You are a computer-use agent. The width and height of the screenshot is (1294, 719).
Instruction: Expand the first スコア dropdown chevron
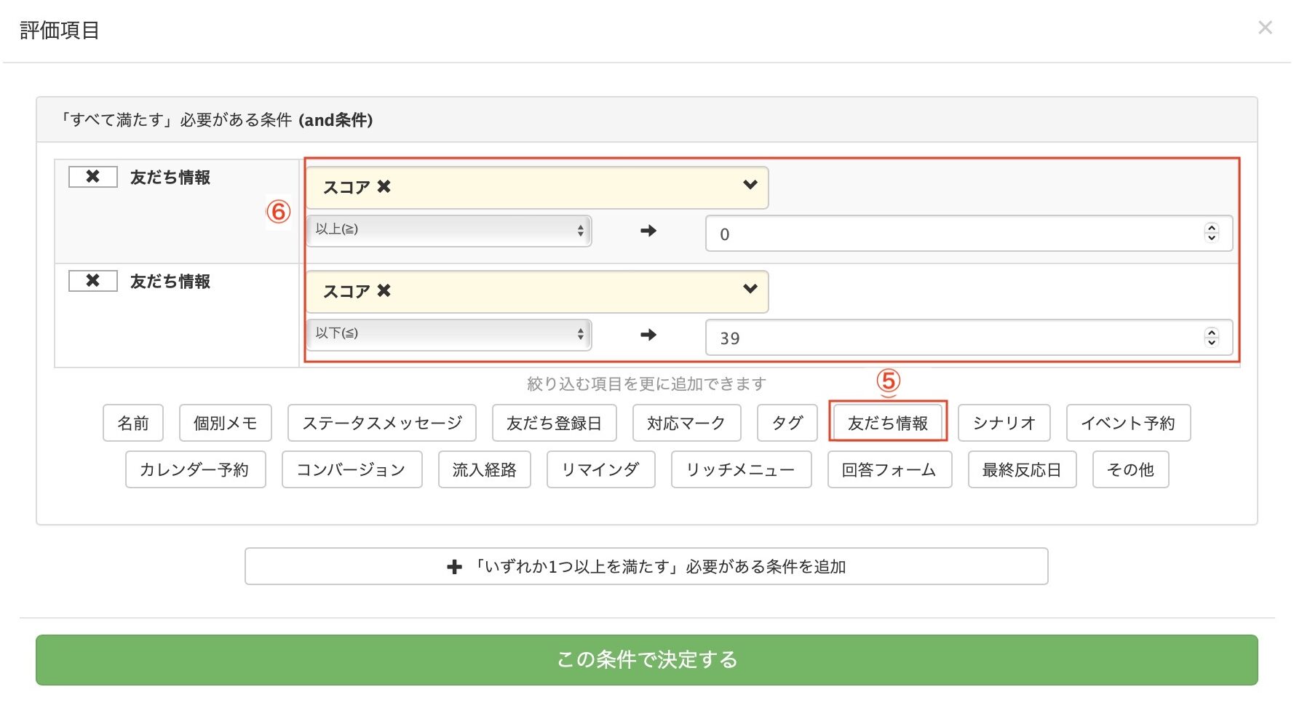(x=750, y=186)
